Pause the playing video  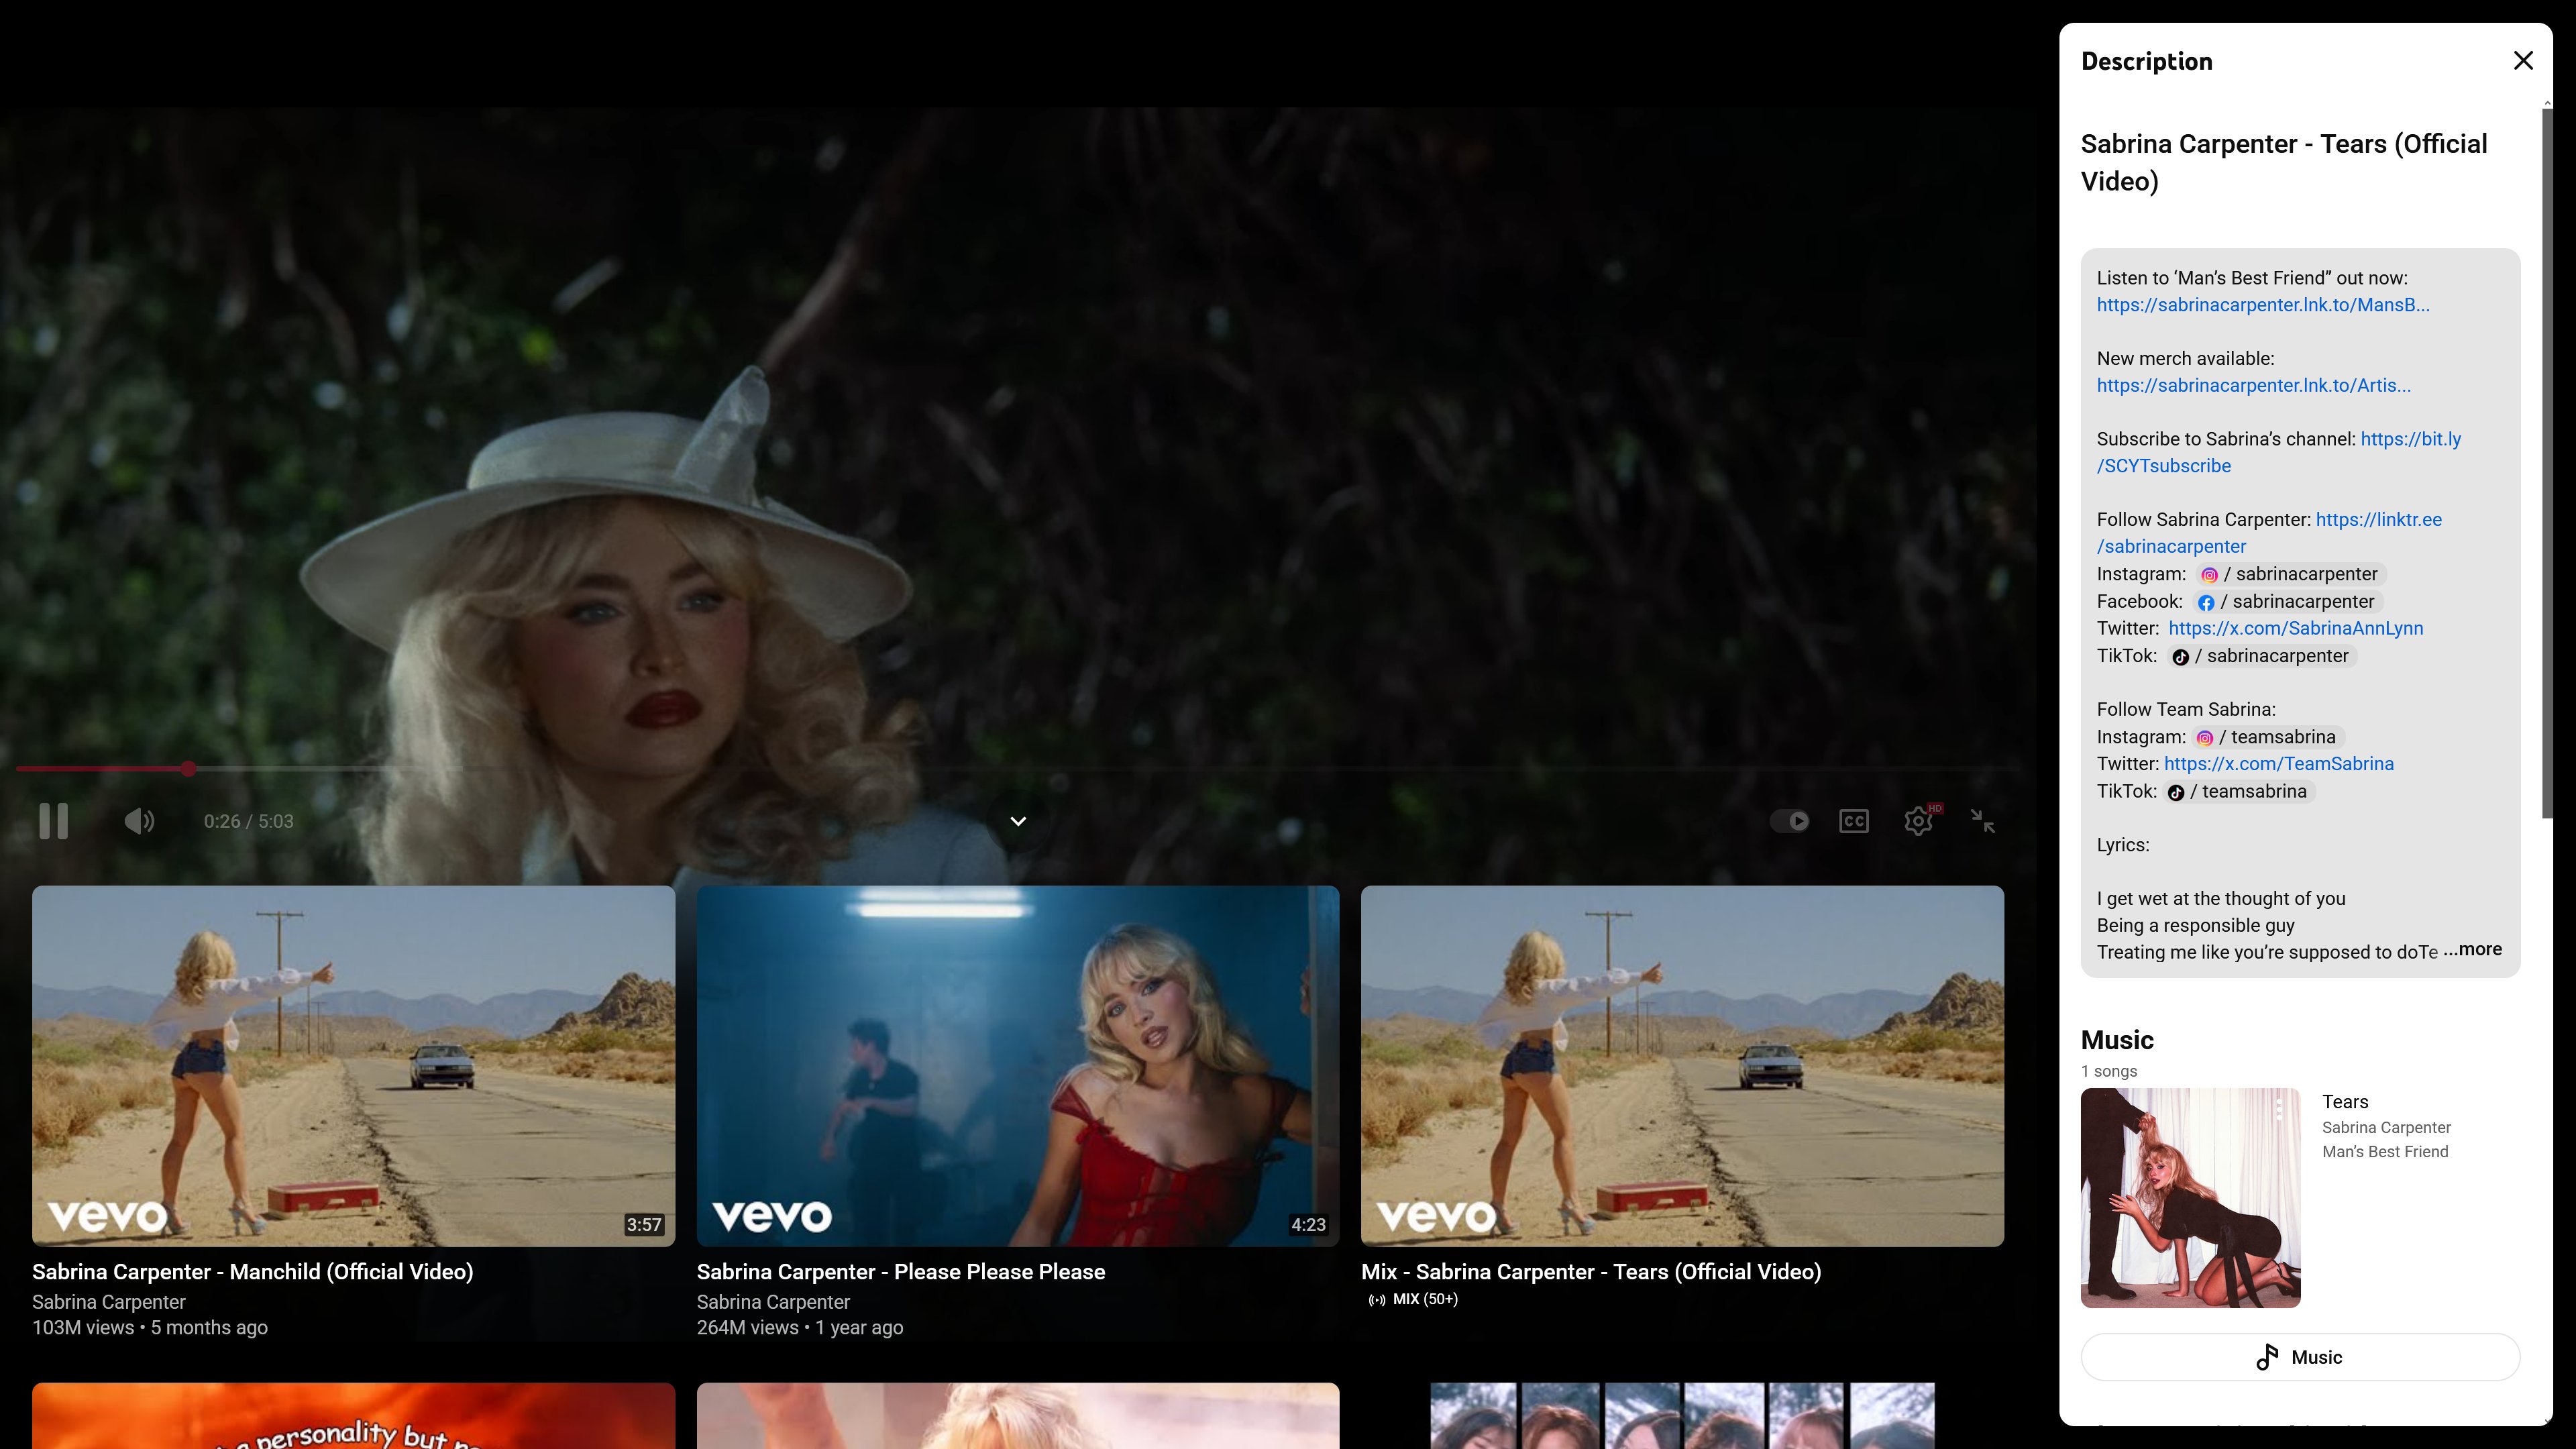(x=53, y=821)
